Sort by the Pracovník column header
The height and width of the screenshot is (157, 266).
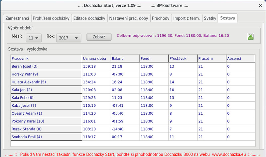pyautogui.click(x=46, y=59)
